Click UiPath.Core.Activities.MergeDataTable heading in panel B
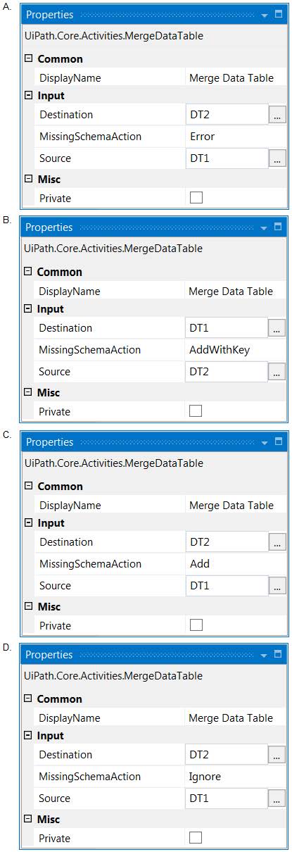This screenshot has height=852, width=292. [113, 249]
